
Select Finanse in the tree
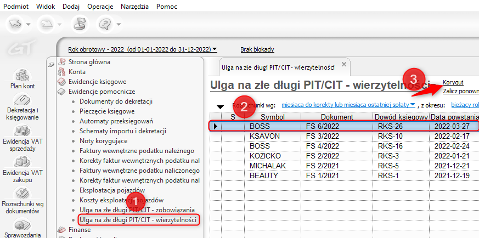[80, 229]
